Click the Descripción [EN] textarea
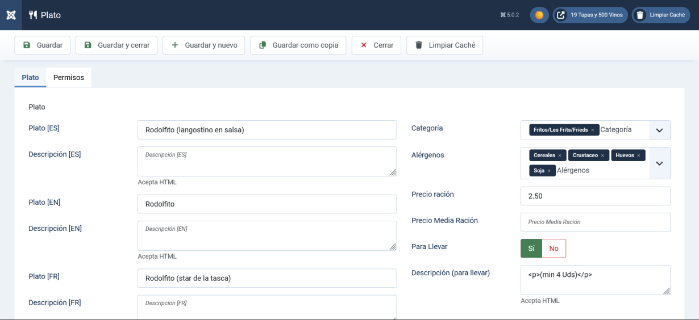Image resolution: width=699 pixels, height=320 pixels. [267, 236]
